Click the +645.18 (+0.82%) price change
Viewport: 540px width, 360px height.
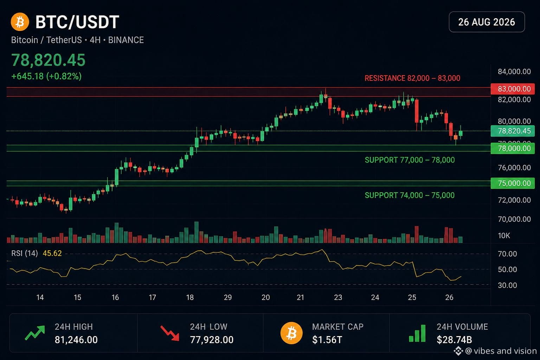click(46, 76)
